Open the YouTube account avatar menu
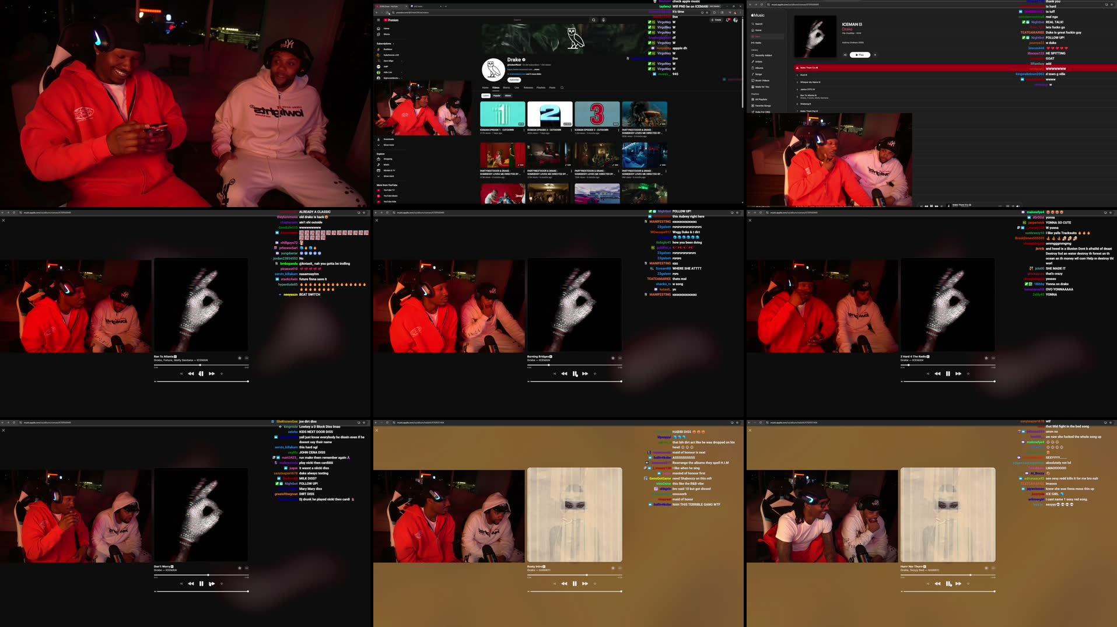1117x627 pixels. point(736,20)
